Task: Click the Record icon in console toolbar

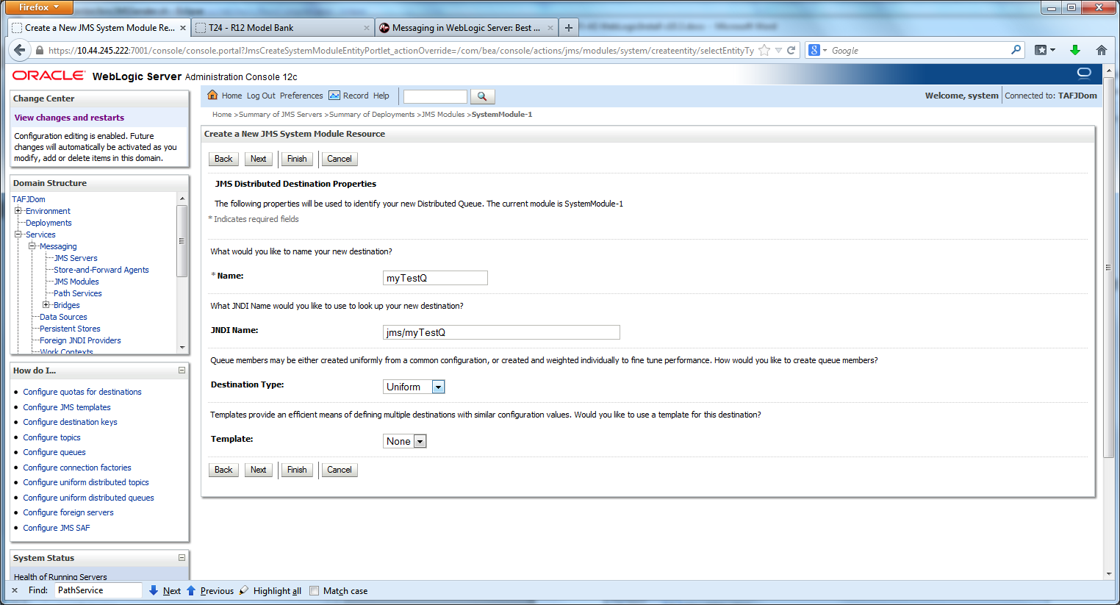Action: pos(334,96)
